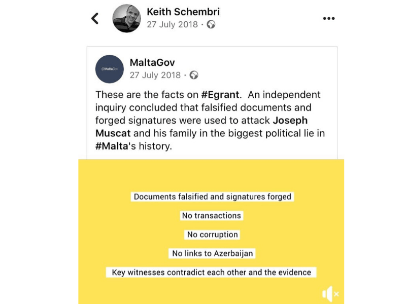The width and height of the screenshot is (406, 304).
Task: Go back using the left chevron arrow
Action: coord(95,19)
